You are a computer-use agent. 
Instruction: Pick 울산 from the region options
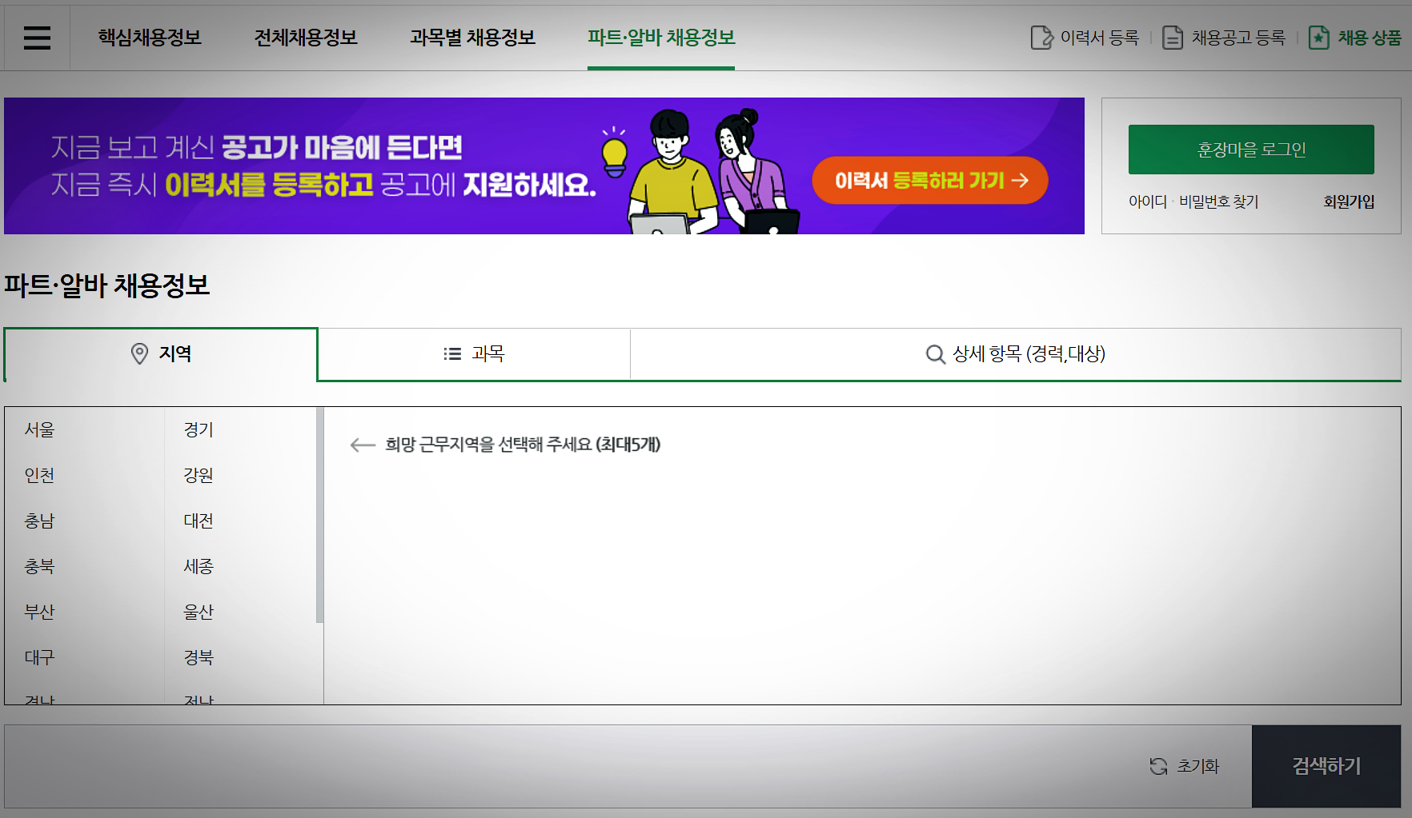point(197,612)
